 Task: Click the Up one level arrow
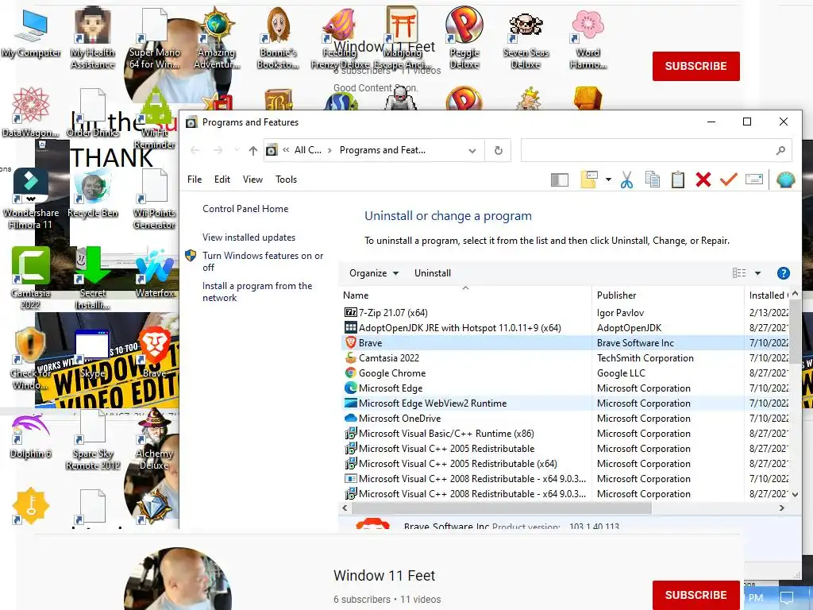pyautogui.click(x=252, y=150)
